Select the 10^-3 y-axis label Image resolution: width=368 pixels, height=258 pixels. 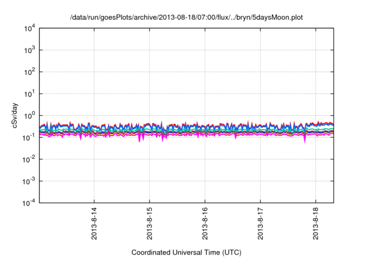[x=29, y=181]
